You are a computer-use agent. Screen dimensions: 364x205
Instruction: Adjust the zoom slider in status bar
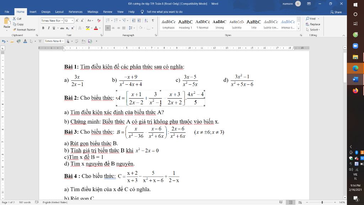[322, 203]
